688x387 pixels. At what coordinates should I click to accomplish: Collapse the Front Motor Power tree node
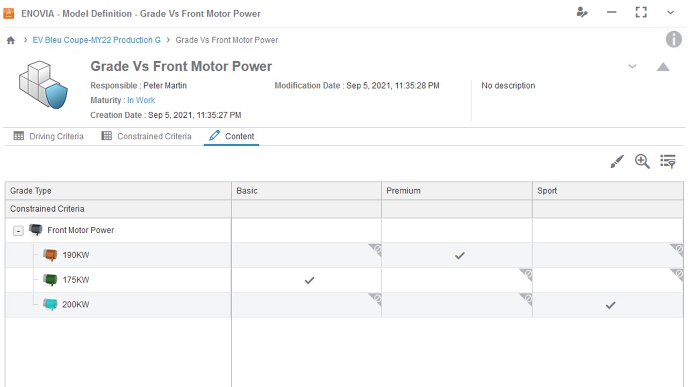click(18, 231)
